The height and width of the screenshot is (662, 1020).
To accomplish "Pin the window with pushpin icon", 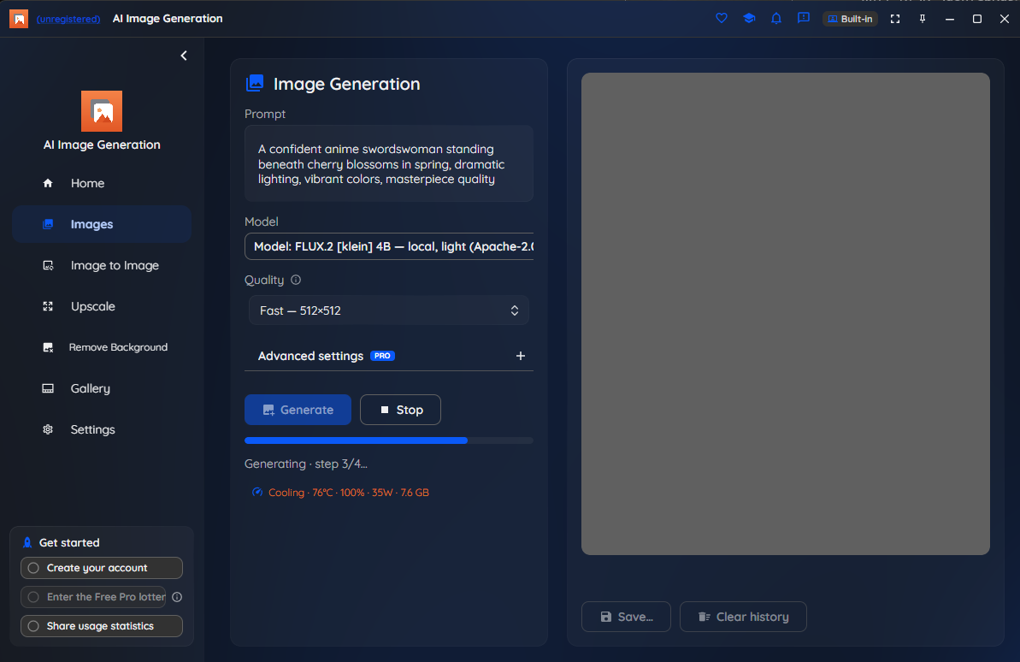I will [x=923, y=19].
